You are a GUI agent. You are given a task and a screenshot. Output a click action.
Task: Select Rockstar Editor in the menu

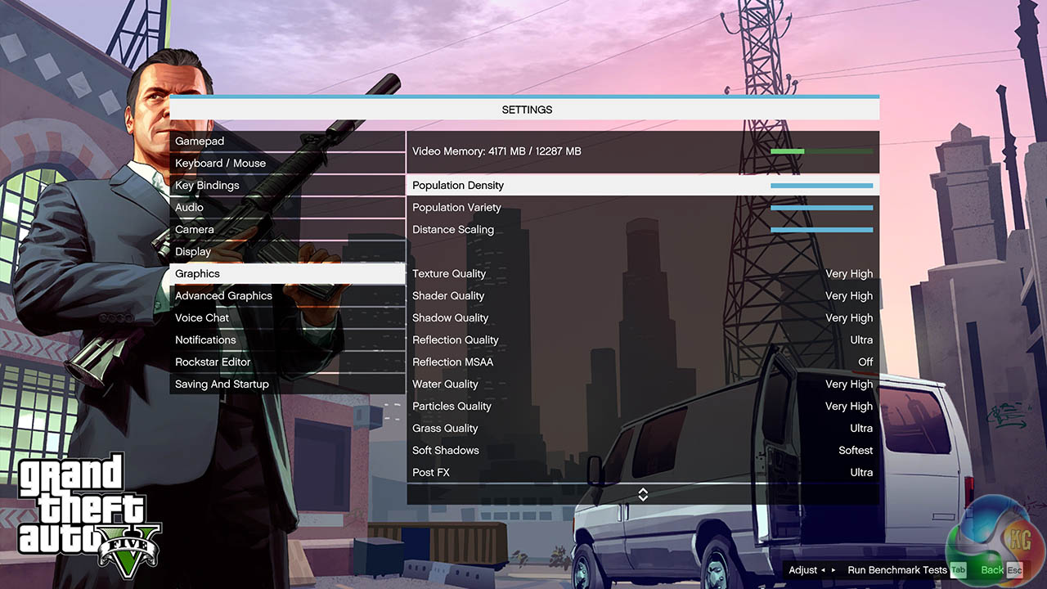tap(287, 362)
